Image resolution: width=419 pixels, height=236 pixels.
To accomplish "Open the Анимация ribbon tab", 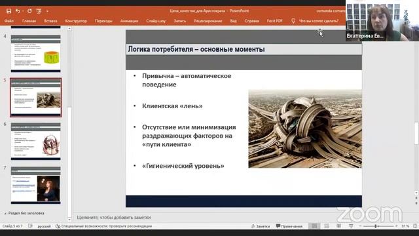I will tap(129, 21).
